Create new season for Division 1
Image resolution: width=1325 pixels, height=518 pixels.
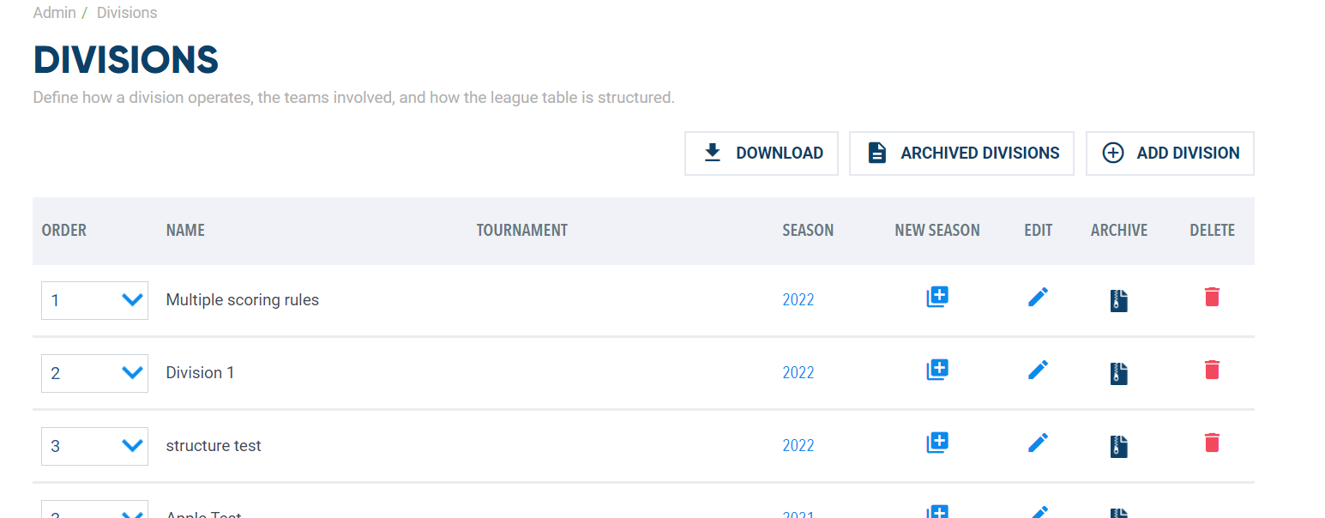pos(937,370)
